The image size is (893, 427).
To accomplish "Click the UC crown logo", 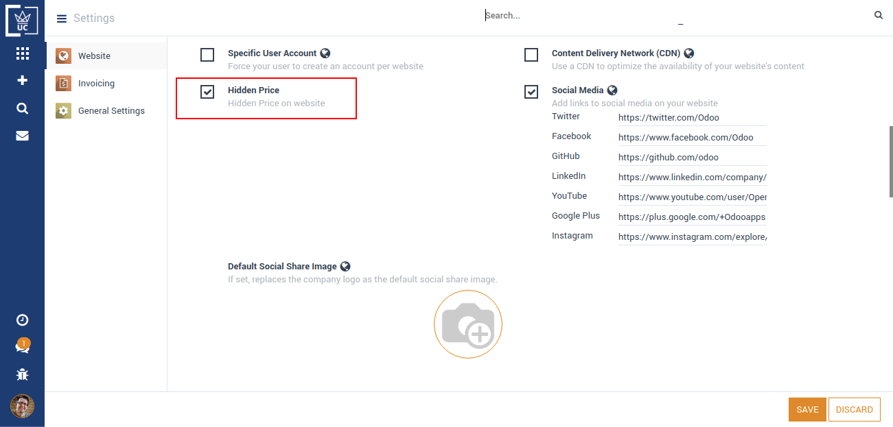I will click(x=22, y=19).
